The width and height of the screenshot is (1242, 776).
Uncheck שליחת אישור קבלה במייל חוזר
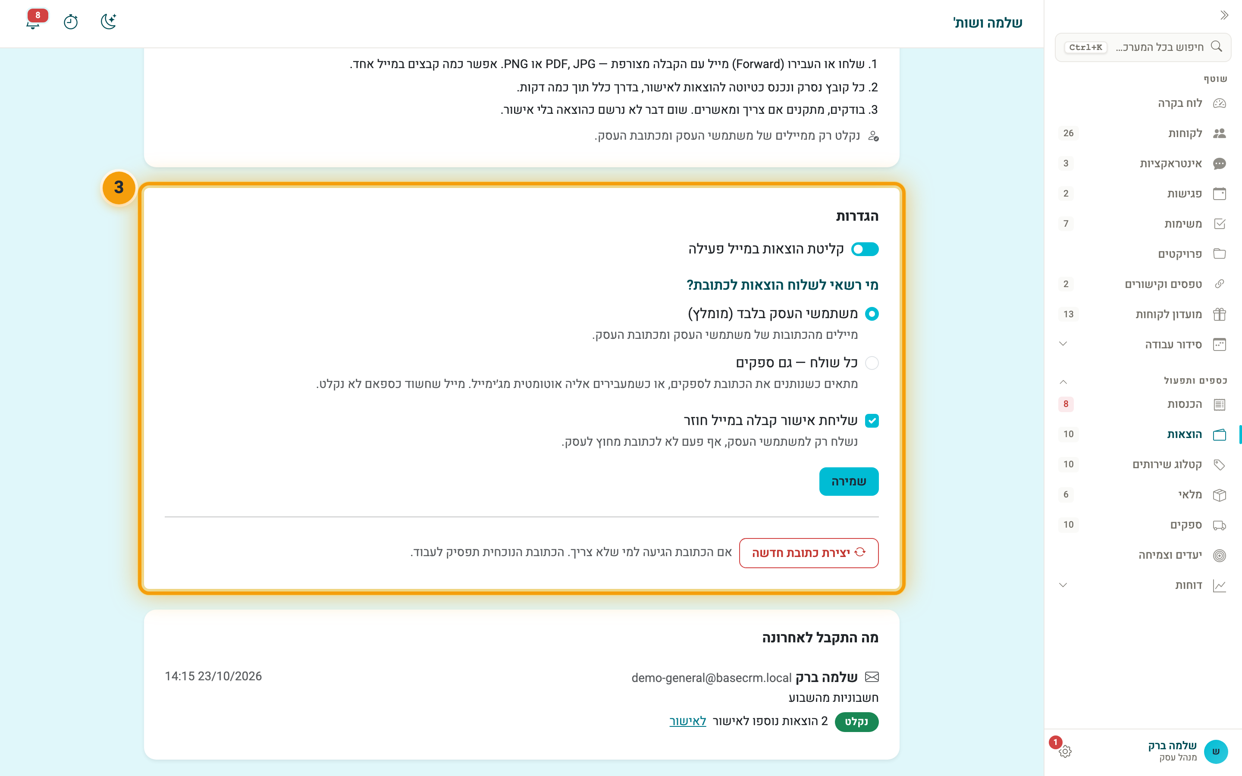pyautogui.click(x=872, y=421)
